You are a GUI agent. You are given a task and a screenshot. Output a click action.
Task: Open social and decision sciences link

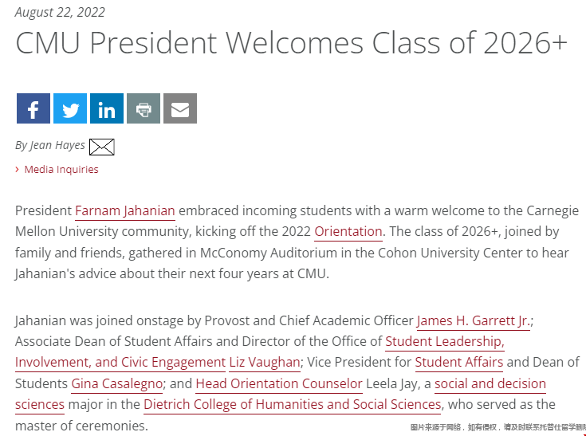490,383
